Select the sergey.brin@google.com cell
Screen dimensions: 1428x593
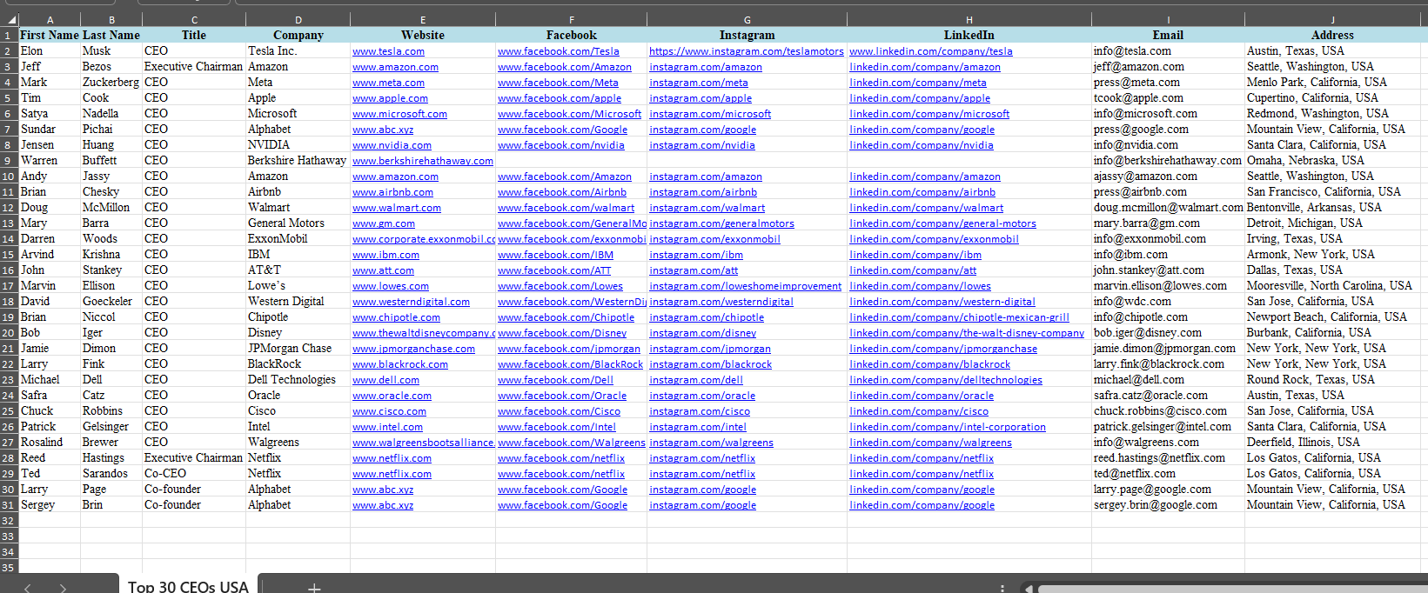(x=1168, y=504)
